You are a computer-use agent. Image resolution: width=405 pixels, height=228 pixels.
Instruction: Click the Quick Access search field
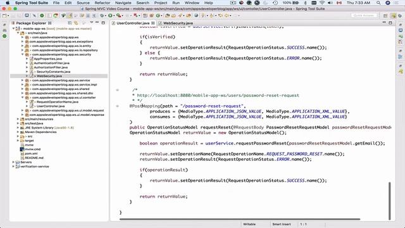363,15
